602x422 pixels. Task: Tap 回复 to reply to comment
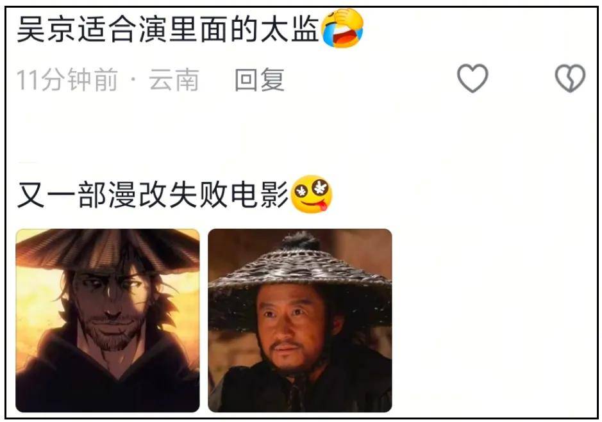click(260, 80)
